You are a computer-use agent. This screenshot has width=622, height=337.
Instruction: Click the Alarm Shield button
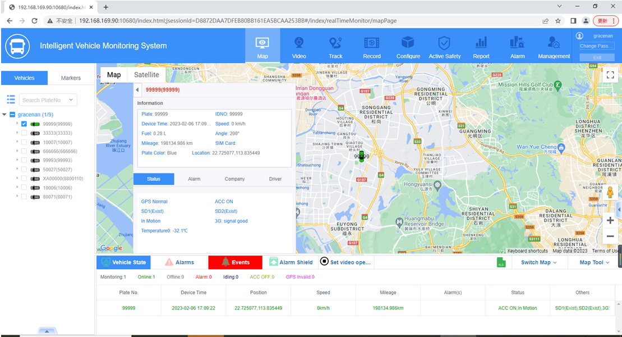[291, 262]
